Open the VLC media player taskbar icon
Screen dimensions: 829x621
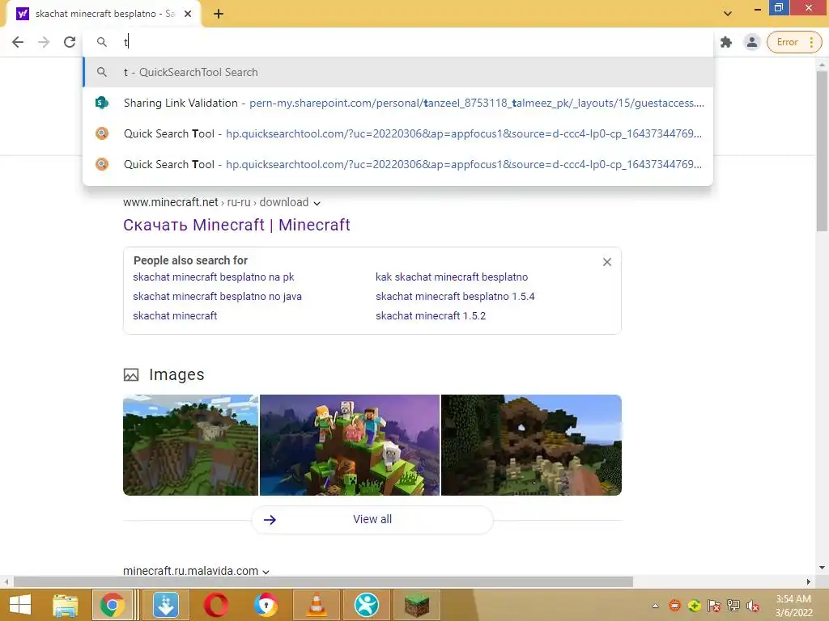317,605
